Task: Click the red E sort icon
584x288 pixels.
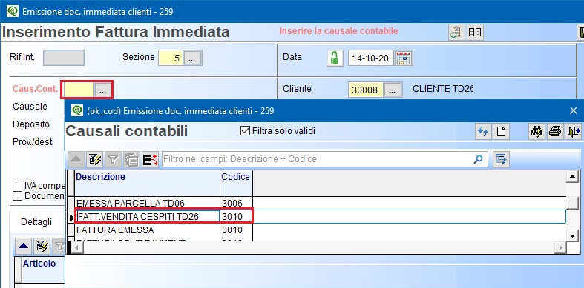Action: tap(151, 159)
